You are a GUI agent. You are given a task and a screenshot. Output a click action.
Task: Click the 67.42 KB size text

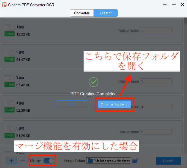click(23, 85)
